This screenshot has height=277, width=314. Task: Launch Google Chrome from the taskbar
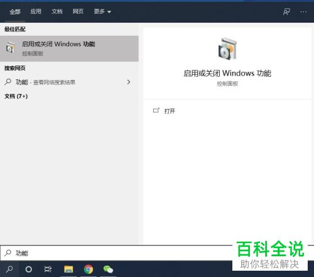coord(89,269)
